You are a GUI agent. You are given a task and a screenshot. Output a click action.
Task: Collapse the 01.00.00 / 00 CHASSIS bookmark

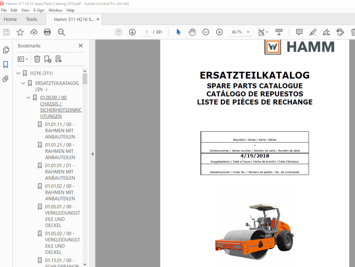pos(28,98)
